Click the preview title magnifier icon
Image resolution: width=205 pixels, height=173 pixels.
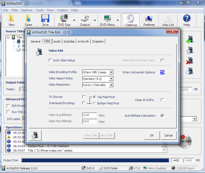point(190,71)
